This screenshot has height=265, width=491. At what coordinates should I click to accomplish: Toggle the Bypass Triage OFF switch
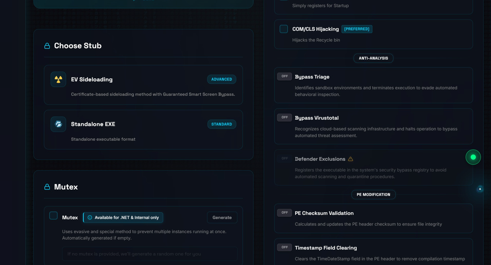point(285,76)
